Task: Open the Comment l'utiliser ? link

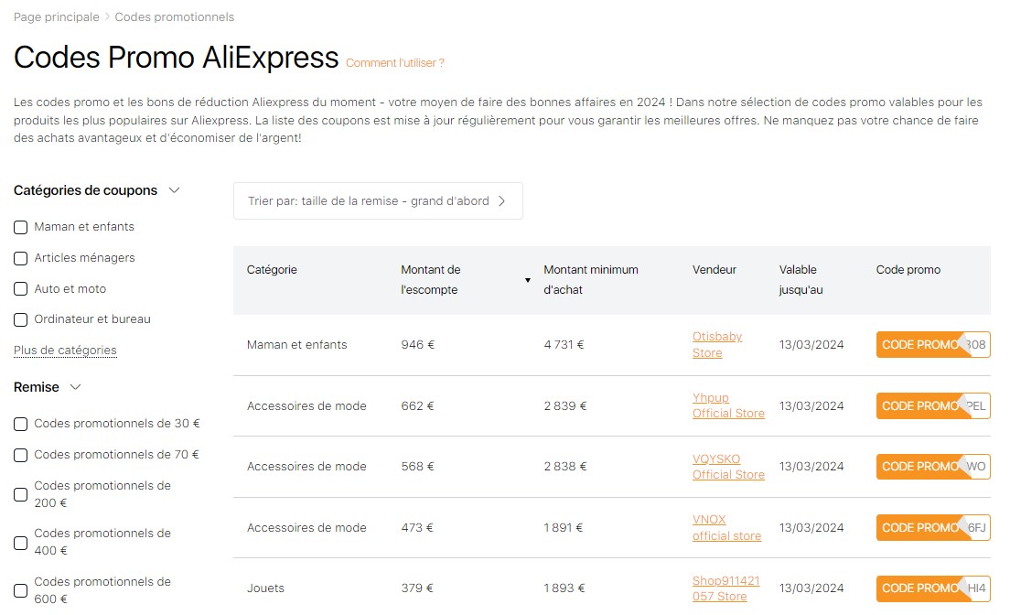Action: click(395, 63)
